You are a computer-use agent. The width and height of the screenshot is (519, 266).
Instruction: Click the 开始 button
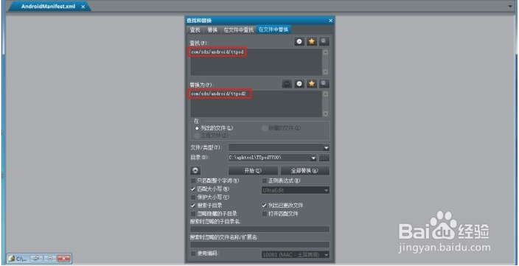pyautogui.click(x=253, y=170)
